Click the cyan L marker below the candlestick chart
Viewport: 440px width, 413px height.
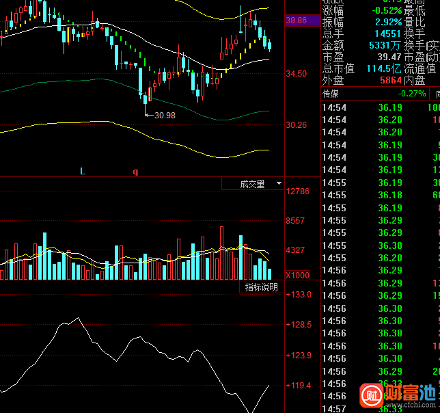point(83,171)
